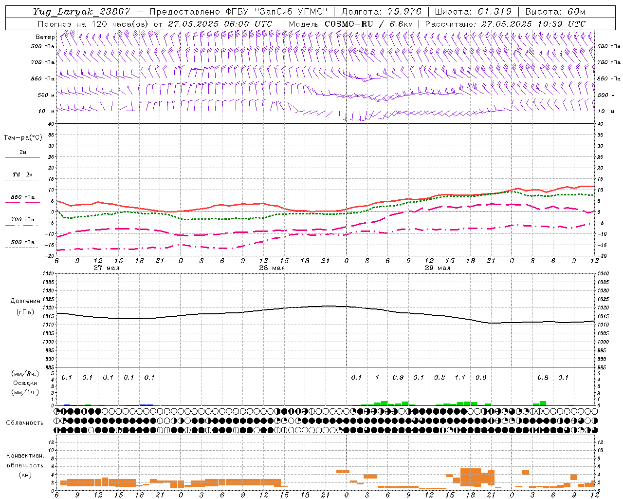Click the Осадки panel label

click(25, 383)
